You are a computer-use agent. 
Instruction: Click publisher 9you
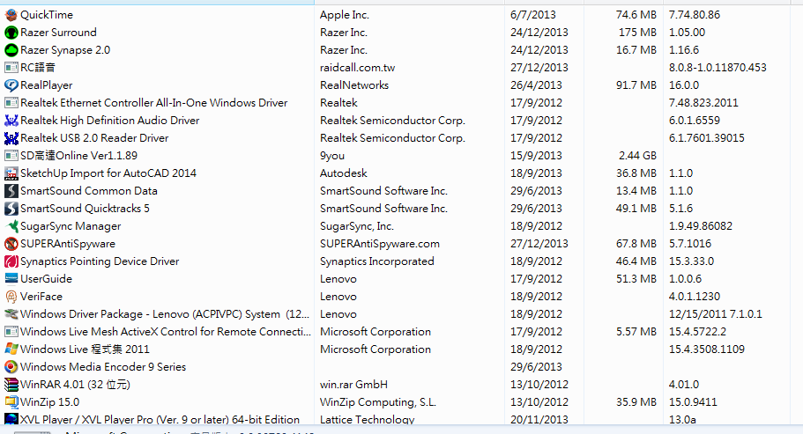(x=332, y=156)
